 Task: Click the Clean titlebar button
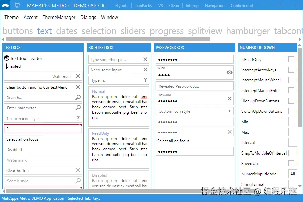coord(174,6)
